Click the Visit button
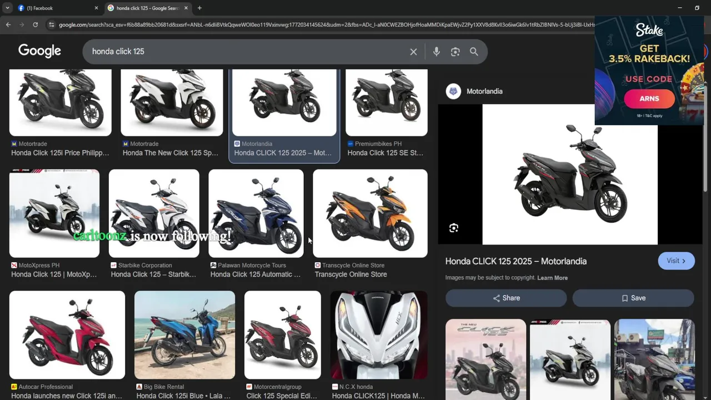711x400 pixels. click(676, 261)
